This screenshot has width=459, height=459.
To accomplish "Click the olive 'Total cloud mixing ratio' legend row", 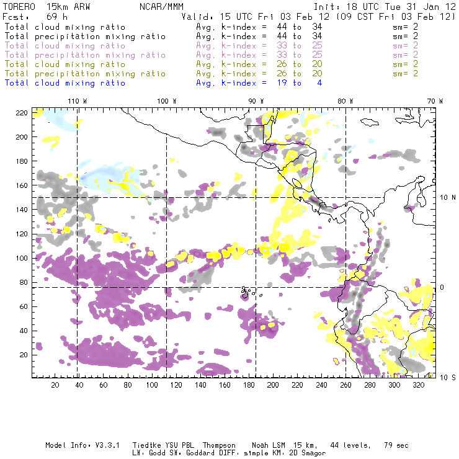I will click(212, 64).
